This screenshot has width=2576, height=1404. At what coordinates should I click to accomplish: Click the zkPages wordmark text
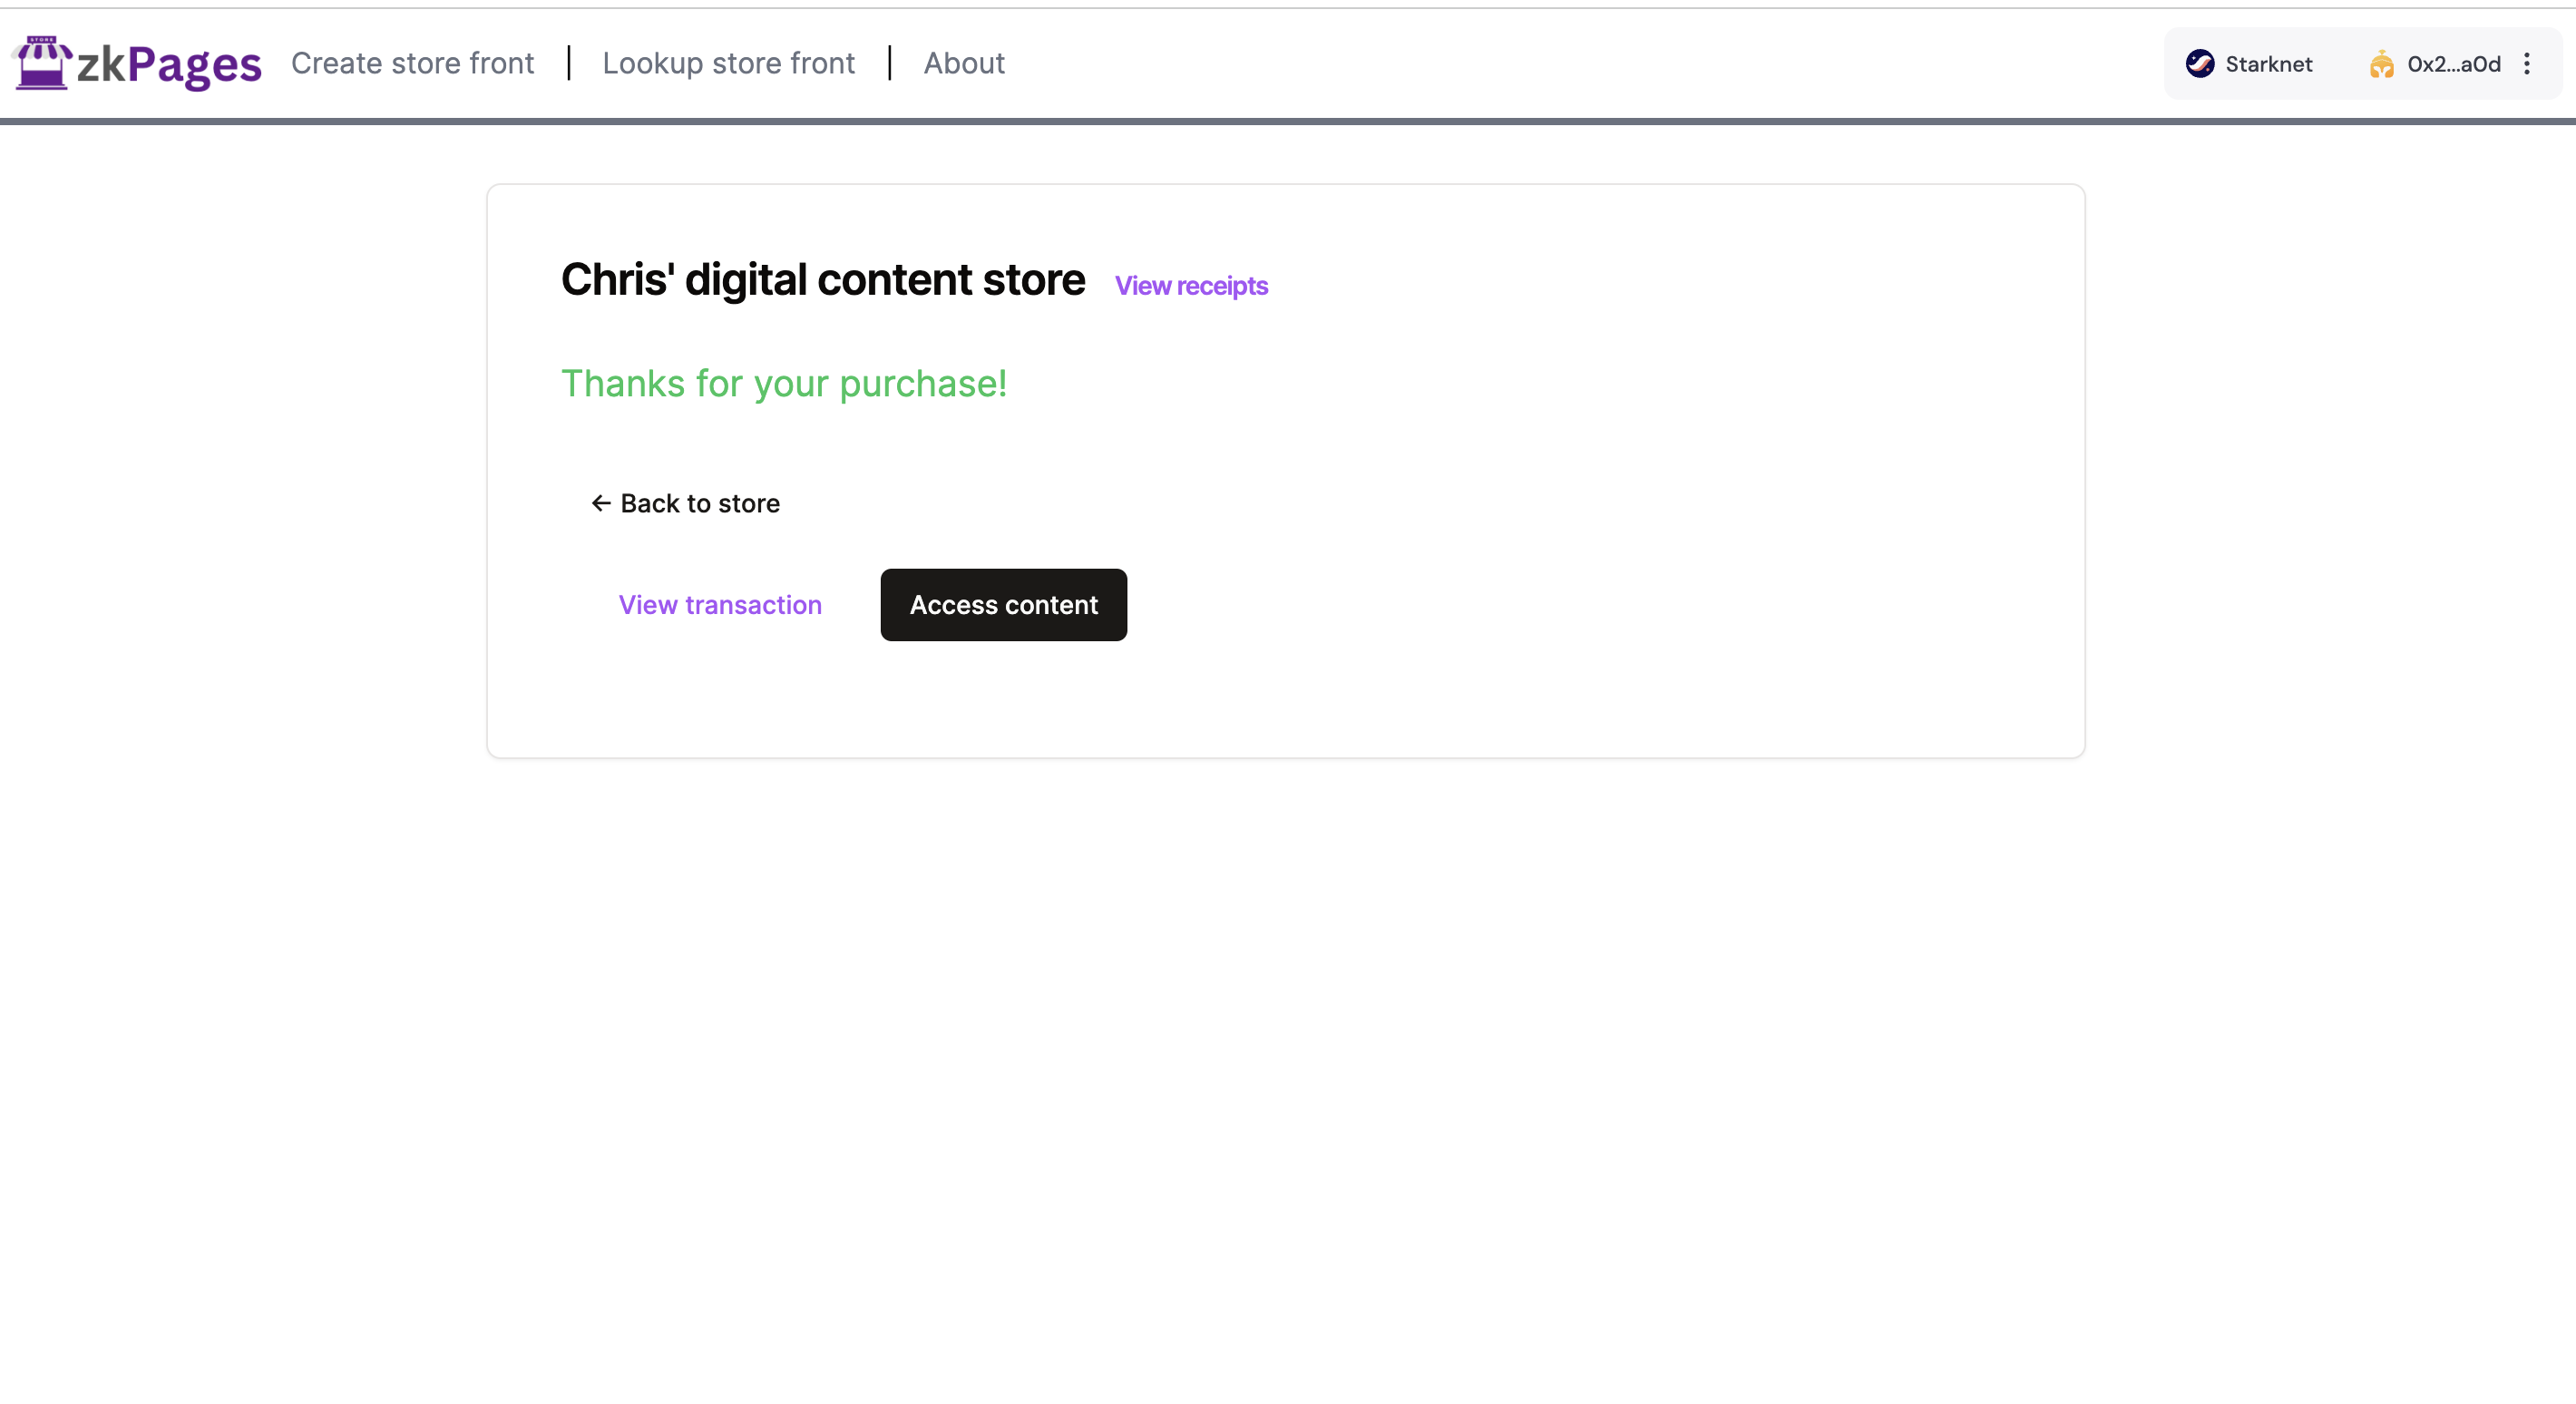coord(169,65)
